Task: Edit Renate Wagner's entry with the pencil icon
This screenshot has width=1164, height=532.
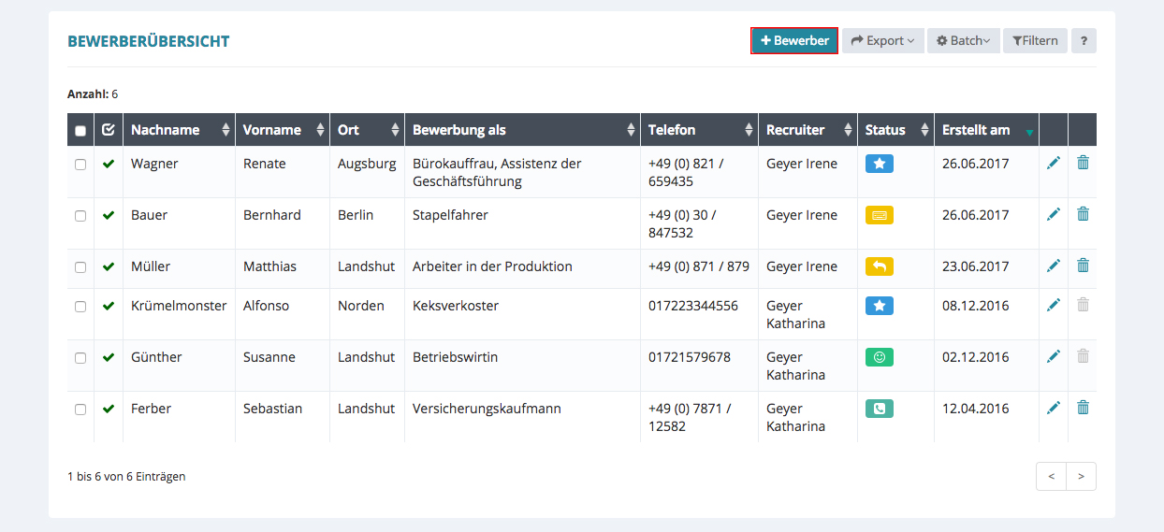Action: [1054, 164]
